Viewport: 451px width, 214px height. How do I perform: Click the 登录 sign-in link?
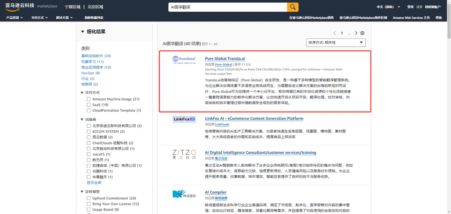coord(410,7)
